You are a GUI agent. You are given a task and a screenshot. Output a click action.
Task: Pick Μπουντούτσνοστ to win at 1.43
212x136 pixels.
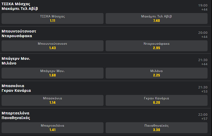tap(52, 46)
